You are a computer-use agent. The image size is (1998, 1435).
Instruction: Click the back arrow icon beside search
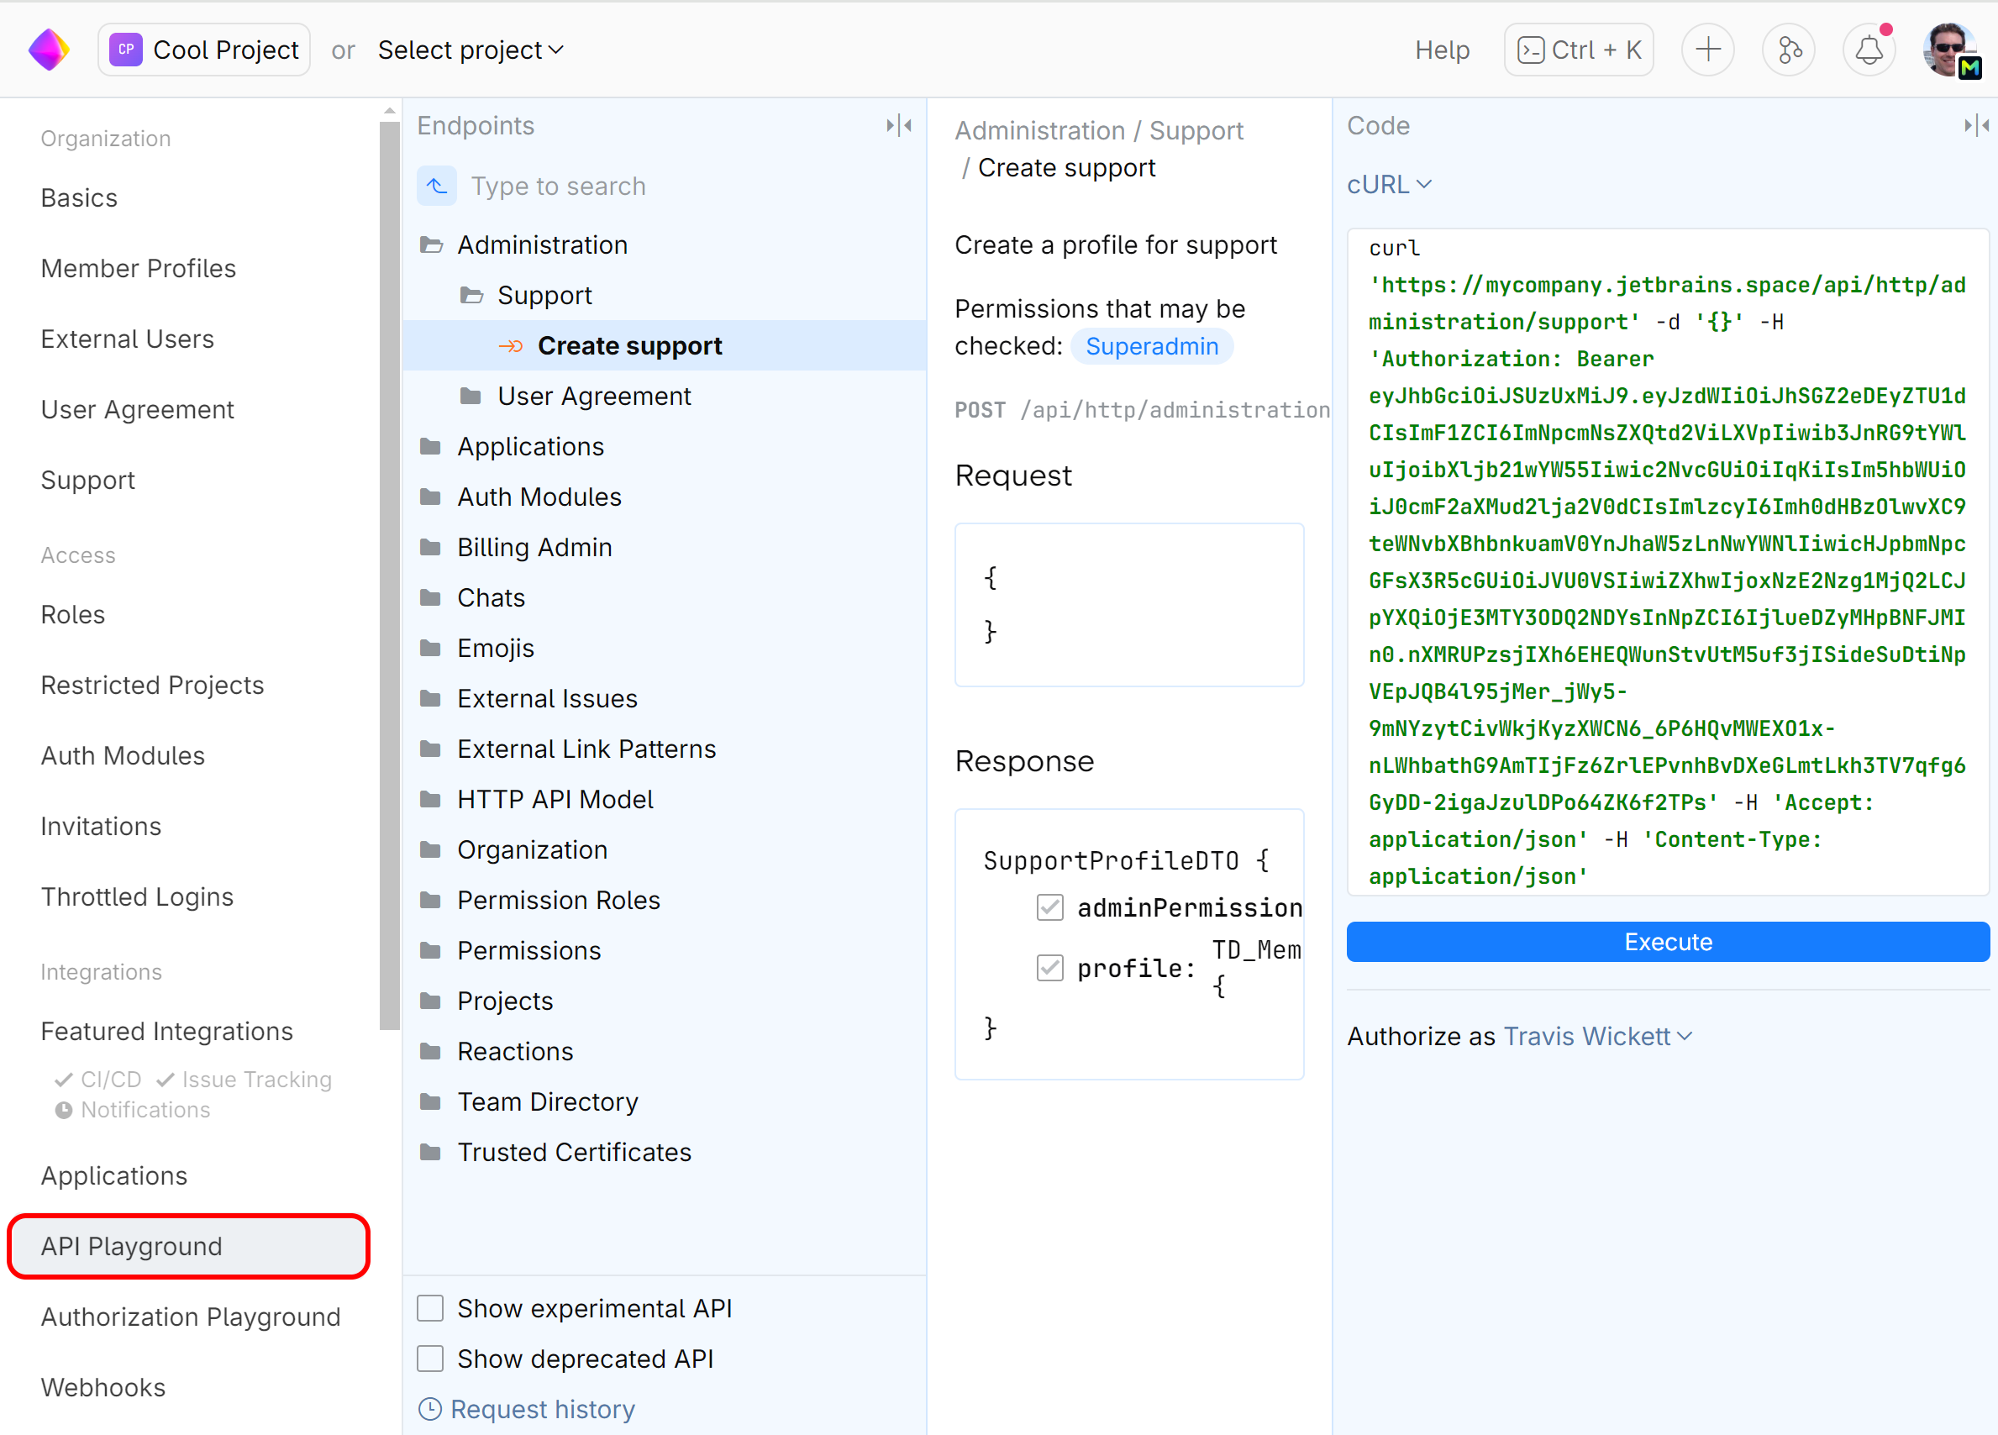tap(436, 186)
